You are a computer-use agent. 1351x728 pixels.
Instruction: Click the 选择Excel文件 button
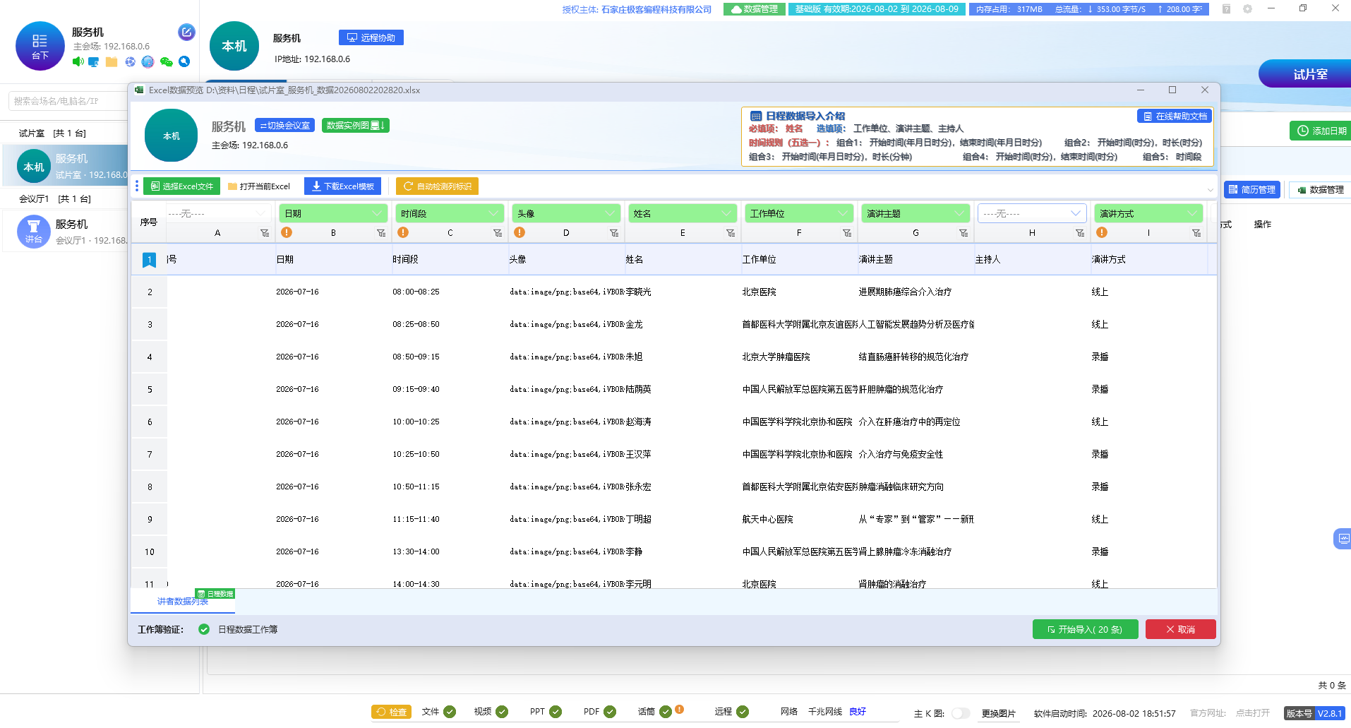tap(181, 186)
